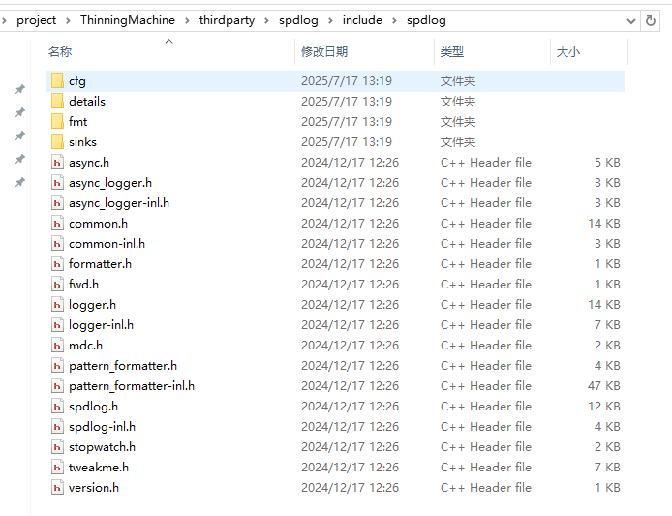Click the common.h file icon

pos(57,224)
